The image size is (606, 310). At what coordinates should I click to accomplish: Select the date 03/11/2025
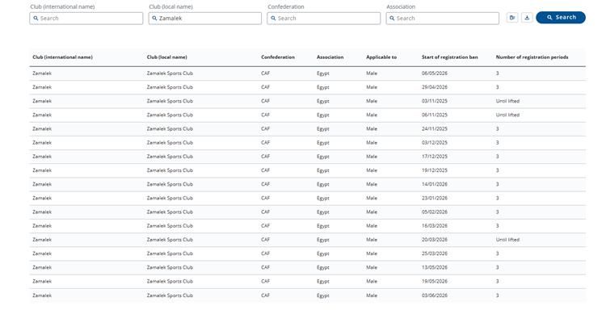435,101
